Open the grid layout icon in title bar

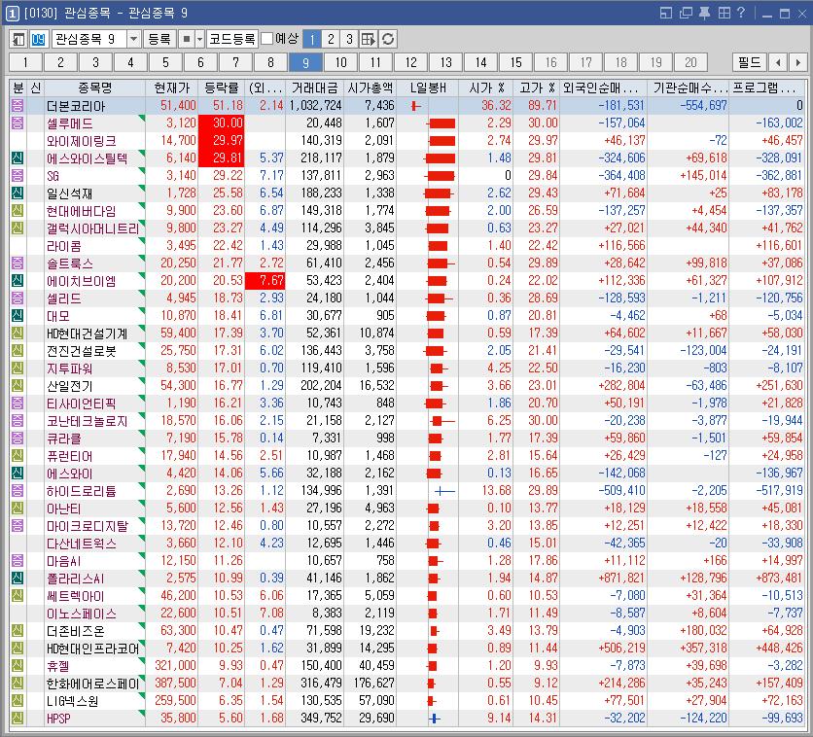click(x=724, y=13)
